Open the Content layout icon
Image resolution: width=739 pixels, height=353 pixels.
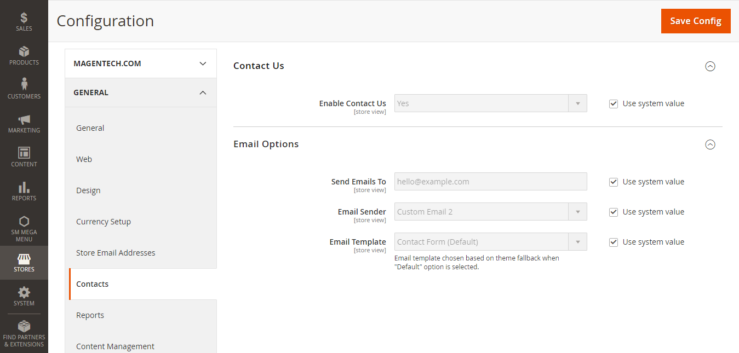[x=24, y=153]
